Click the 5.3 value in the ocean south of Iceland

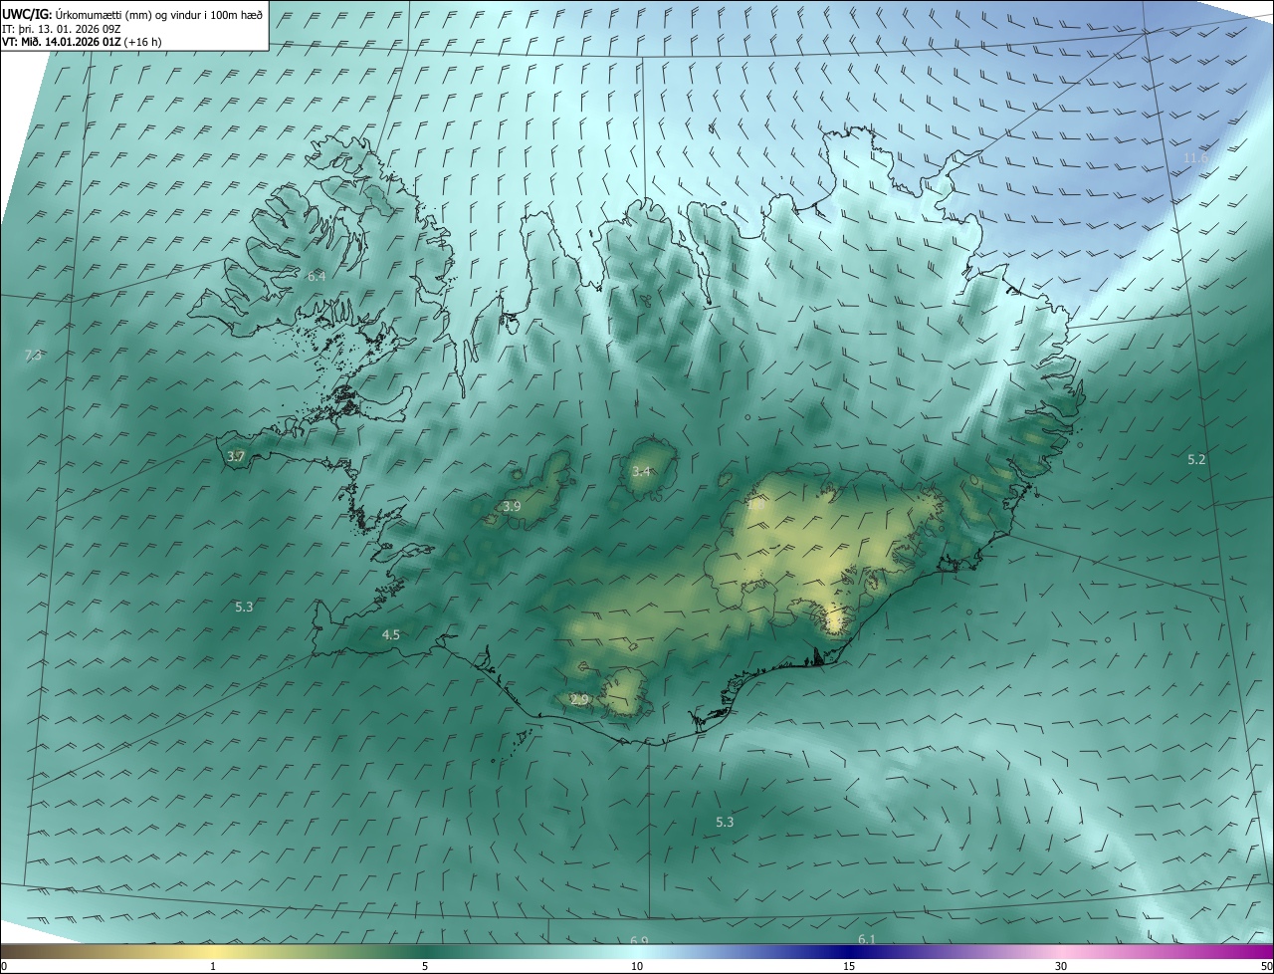(x=725, y=822)
